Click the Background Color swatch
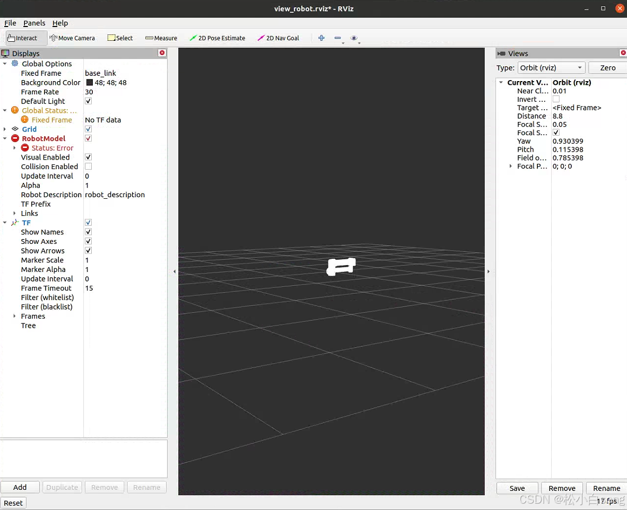 90,82
